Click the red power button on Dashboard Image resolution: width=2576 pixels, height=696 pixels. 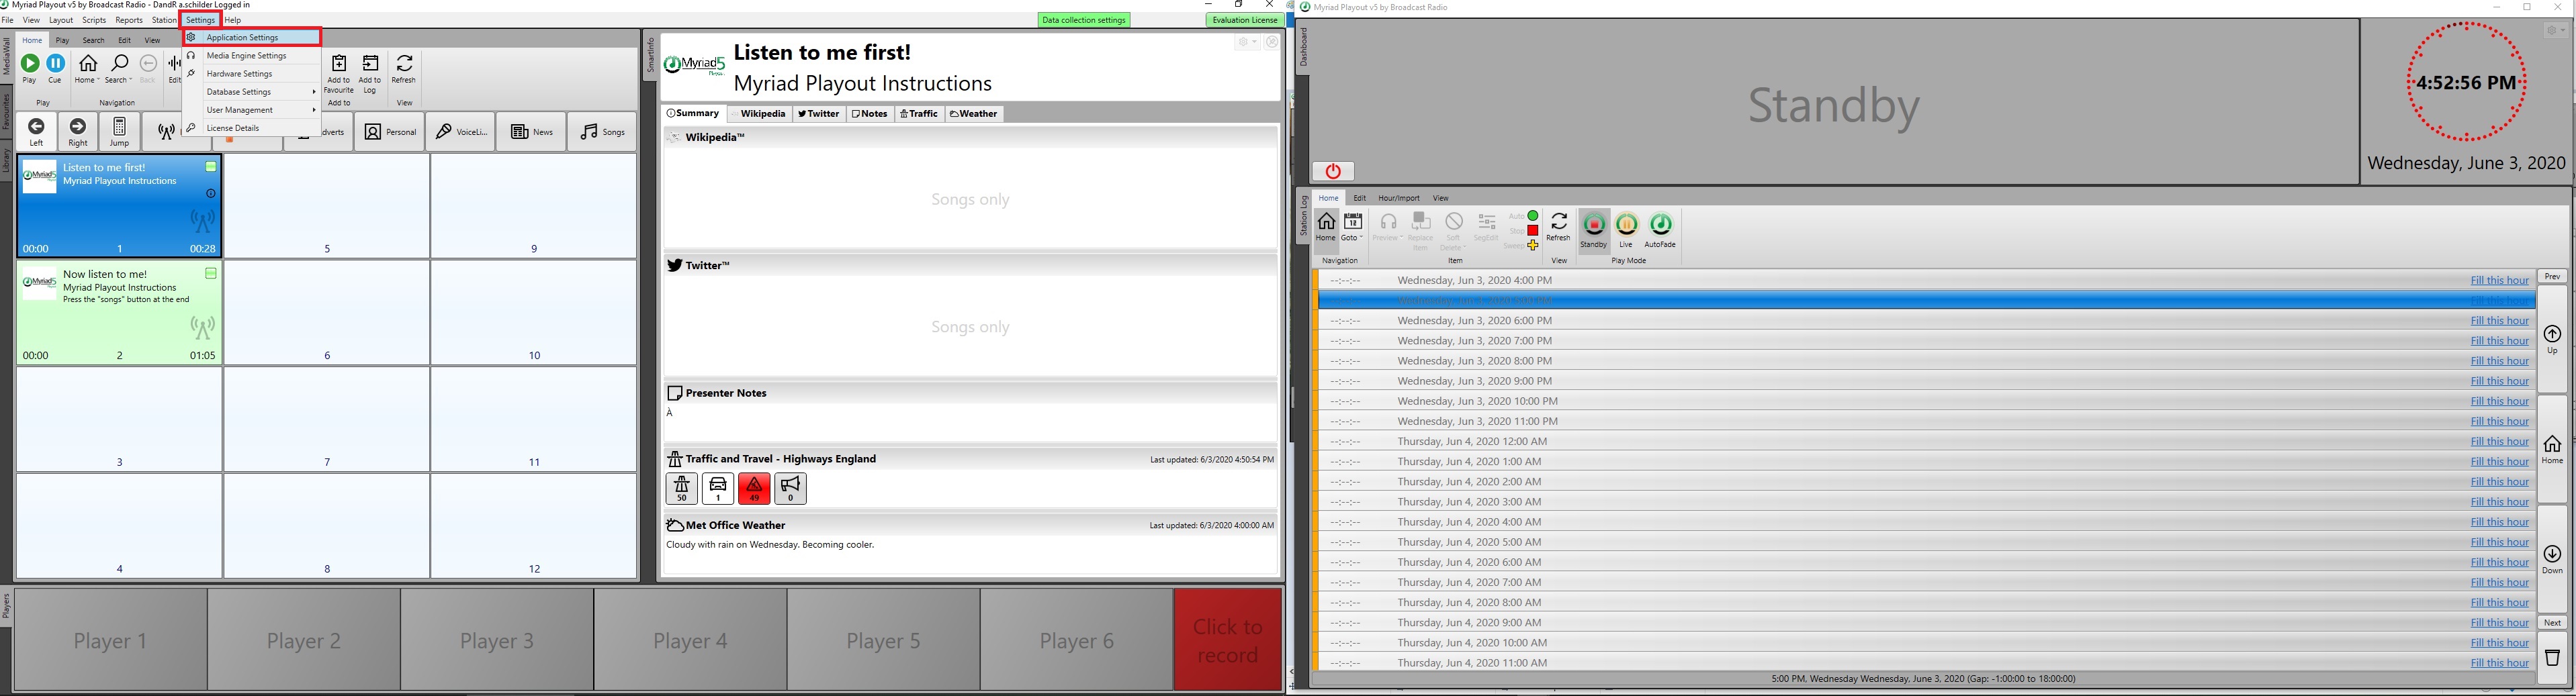1333,172
